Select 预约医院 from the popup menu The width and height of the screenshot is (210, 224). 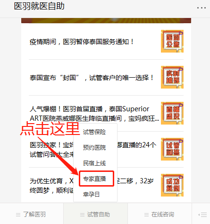coord(94,148)
